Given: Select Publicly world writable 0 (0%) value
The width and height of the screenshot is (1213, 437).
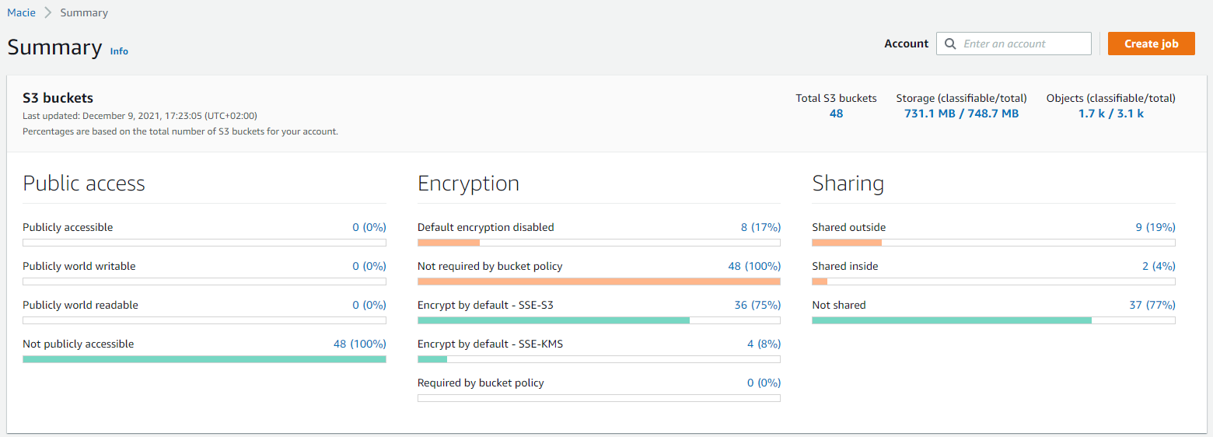Looking at the screenshot, I should coord(369,266).
